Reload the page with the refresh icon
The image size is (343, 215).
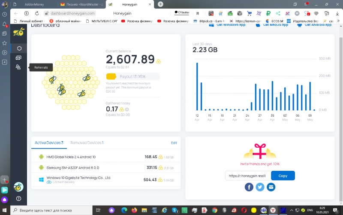point(37,13)
